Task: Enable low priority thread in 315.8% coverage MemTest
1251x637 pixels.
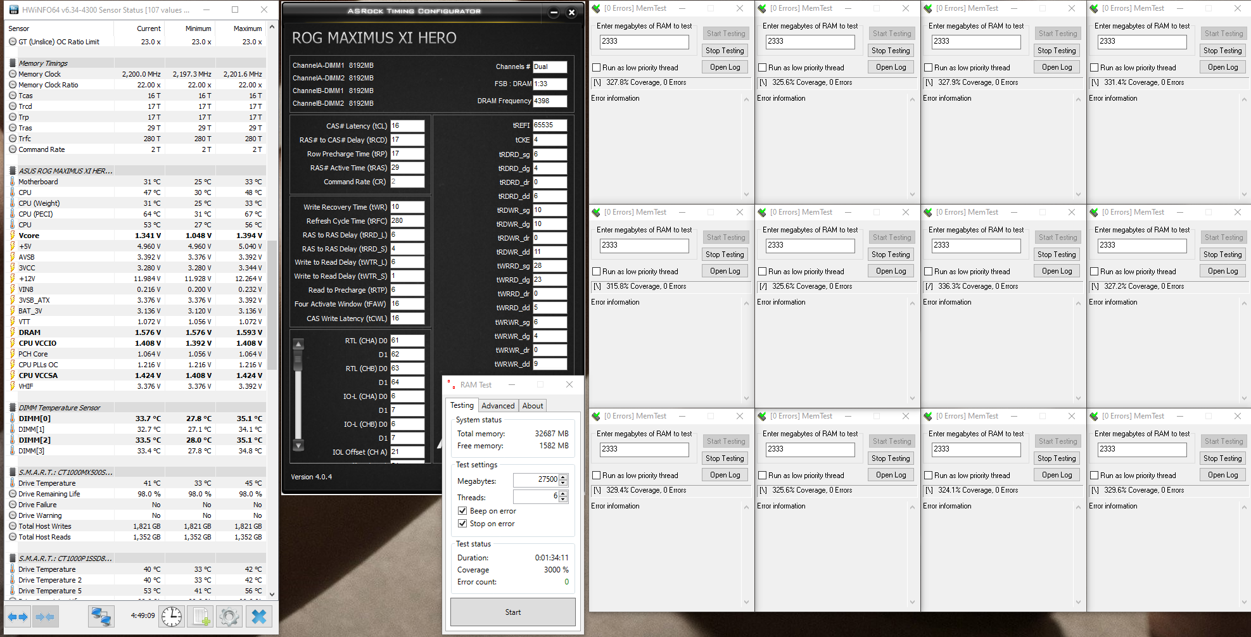Action: click(596, 272)
